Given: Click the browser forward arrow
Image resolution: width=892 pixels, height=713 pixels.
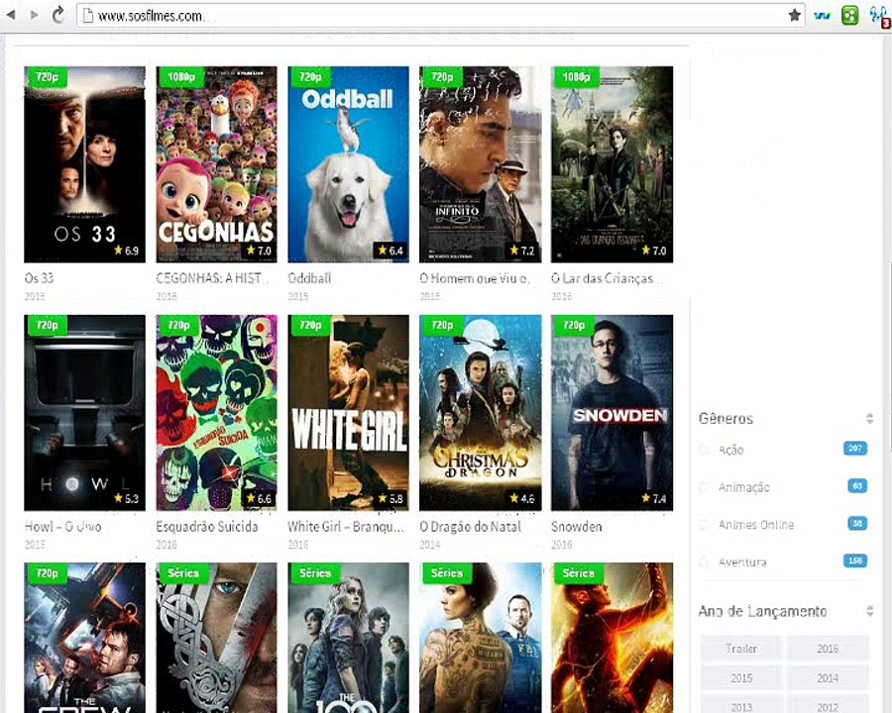Looking at the screenshot, I should pyautogui.click(x=34, y=15).
